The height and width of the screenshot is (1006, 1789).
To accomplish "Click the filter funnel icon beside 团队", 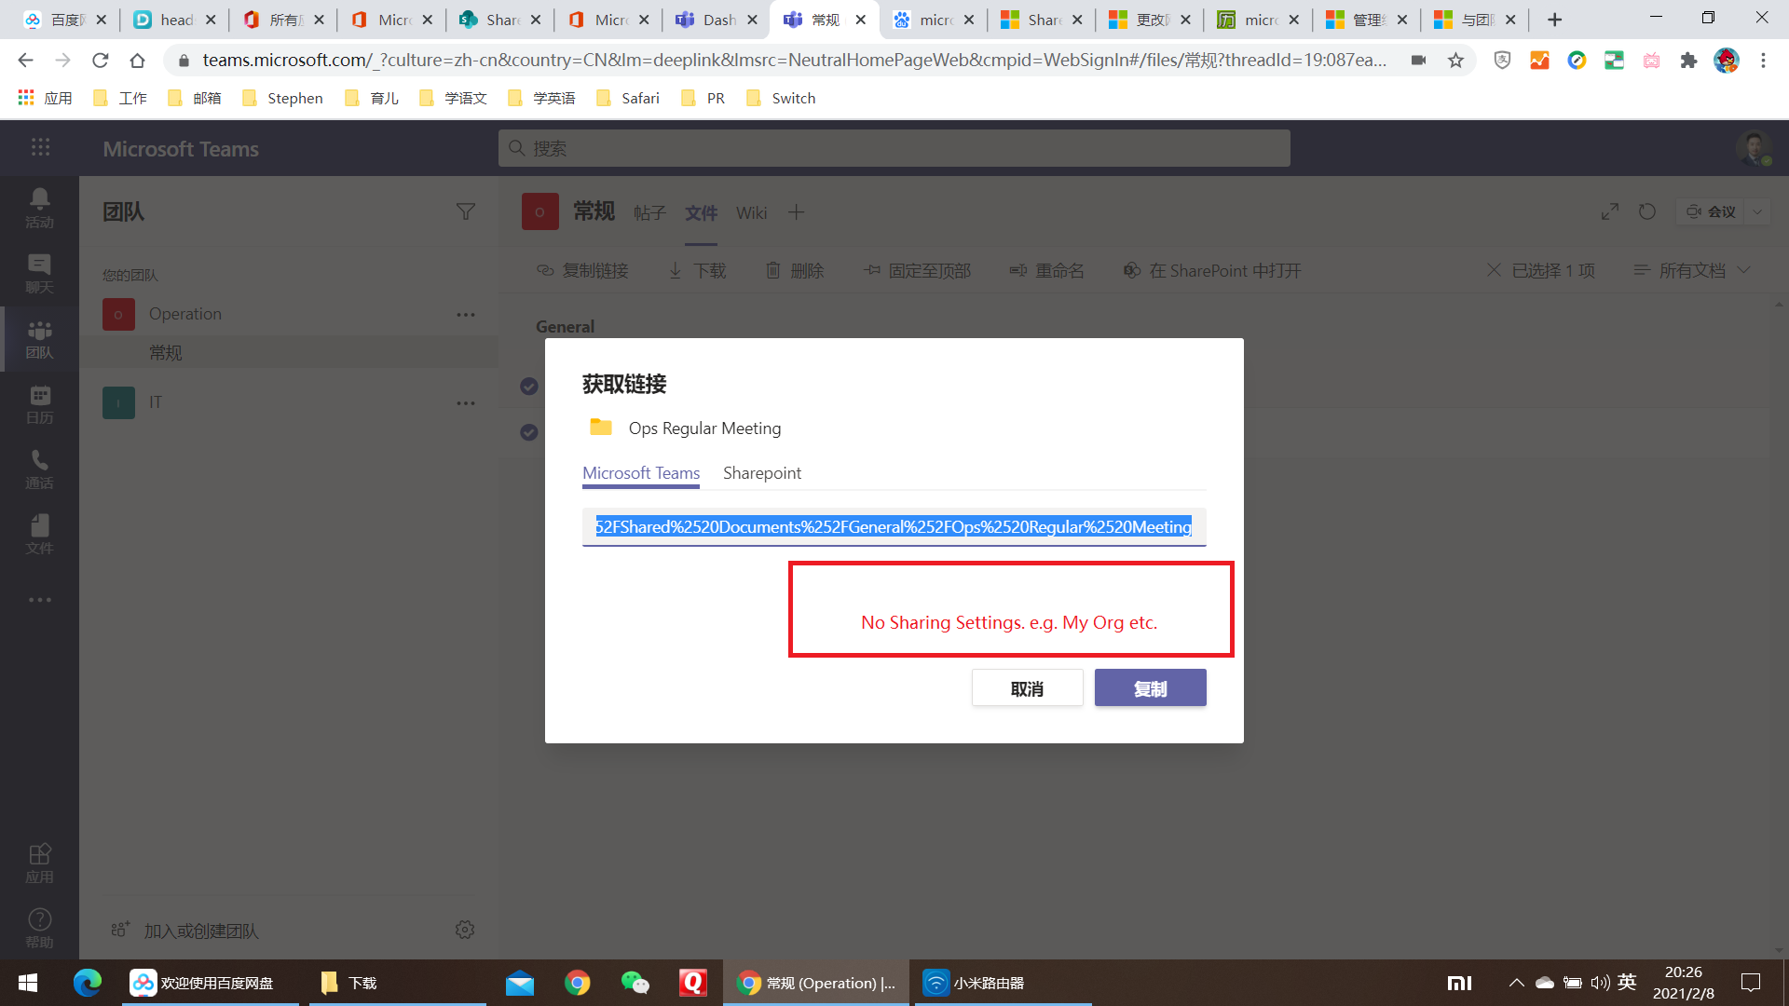I will [466, 212].
